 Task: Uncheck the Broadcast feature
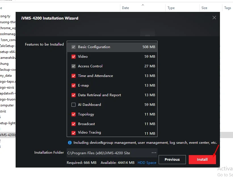point(74,124)
